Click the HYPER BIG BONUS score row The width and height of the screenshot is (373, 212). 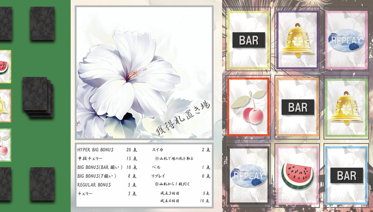(x=107, y=150)
